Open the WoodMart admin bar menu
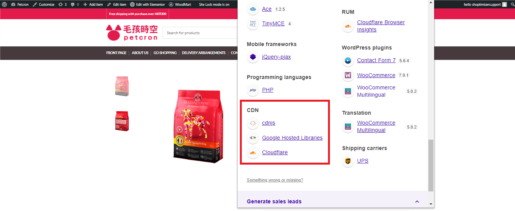 point(180,4)
